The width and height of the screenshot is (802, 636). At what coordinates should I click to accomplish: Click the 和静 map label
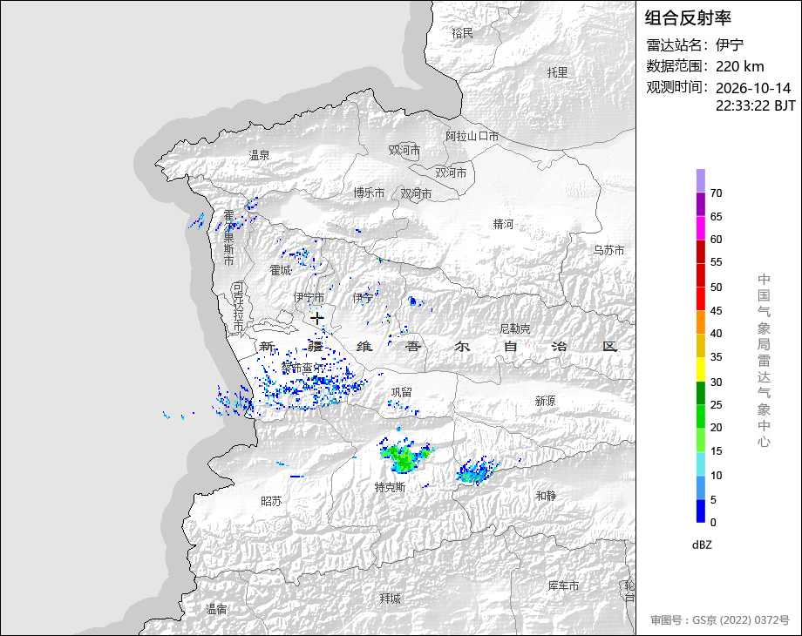[x=547, y=496]
